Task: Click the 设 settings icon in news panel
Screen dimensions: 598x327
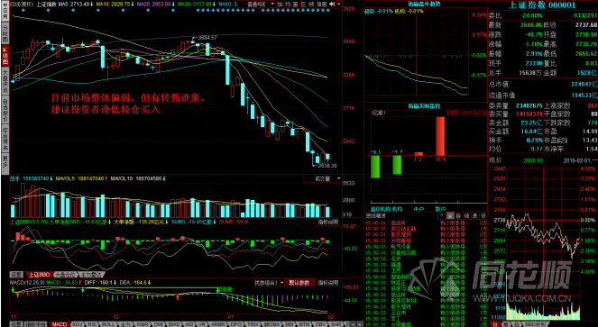Action: [x=483, y=215]
